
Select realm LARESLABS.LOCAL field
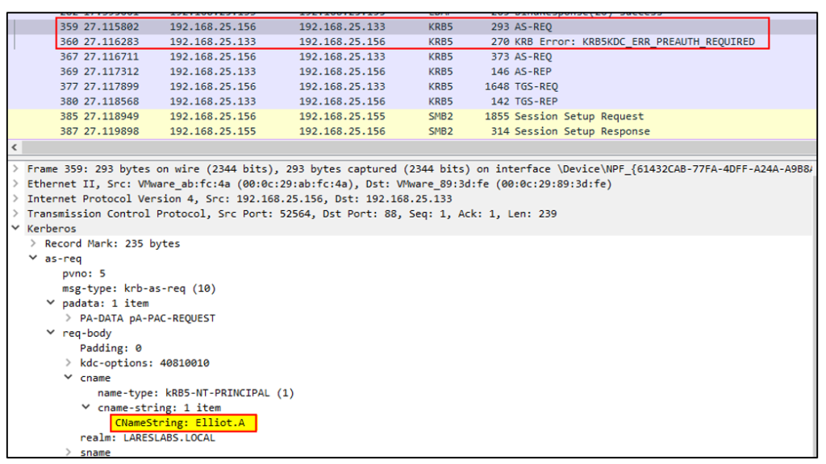click(148, 437)
